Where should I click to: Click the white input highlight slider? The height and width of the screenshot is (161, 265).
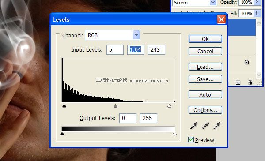[x=169, y=106]
